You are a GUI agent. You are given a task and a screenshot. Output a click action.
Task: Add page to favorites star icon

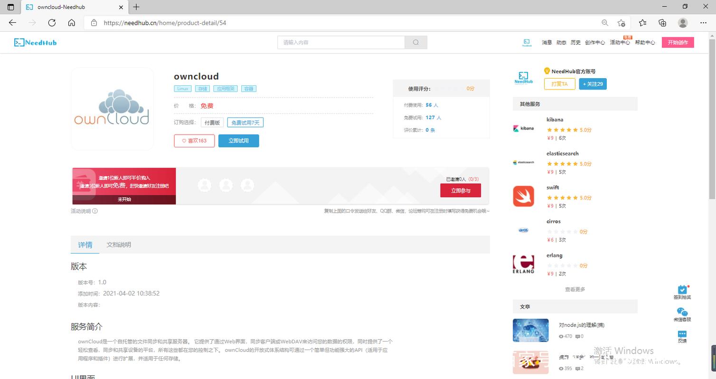621,23
